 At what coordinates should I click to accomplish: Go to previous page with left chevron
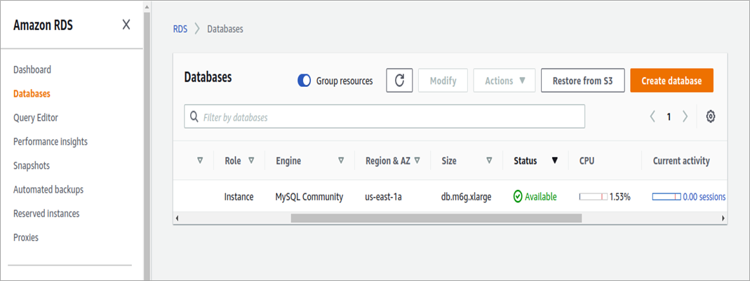[x=652, y=116]
